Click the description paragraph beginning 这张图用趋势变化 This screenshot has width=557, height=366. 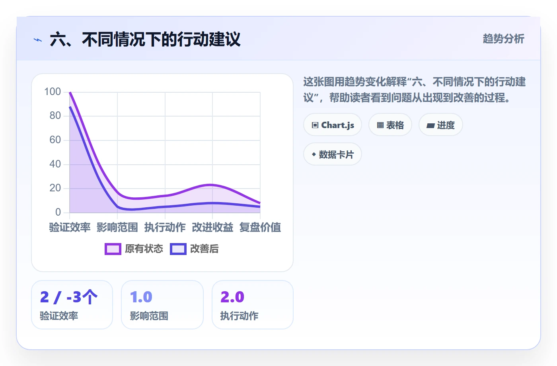pyautogui.click(x=415, y=90)
